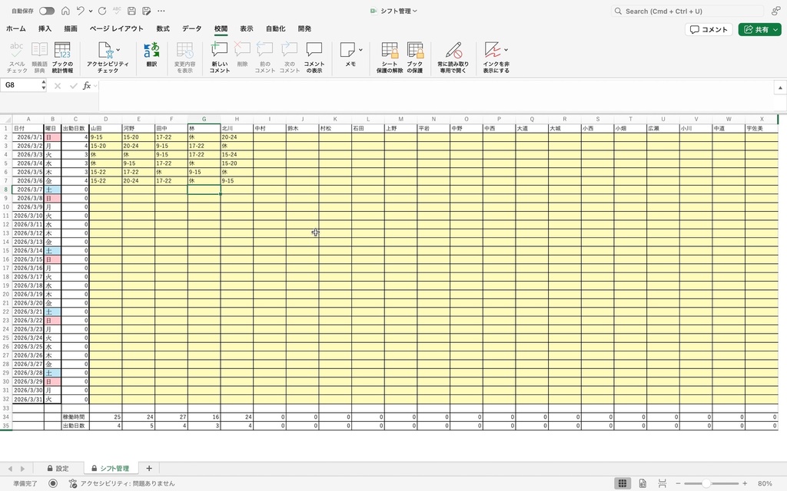Toggle the 自動保存 autosave switch
Viewport: 787px width, 491px height.
click(47, 11)
